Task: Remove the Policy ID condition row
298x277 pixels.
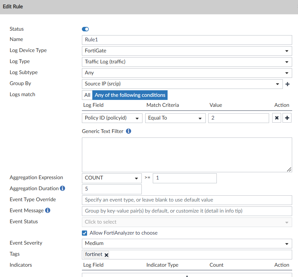Action: 276,118
